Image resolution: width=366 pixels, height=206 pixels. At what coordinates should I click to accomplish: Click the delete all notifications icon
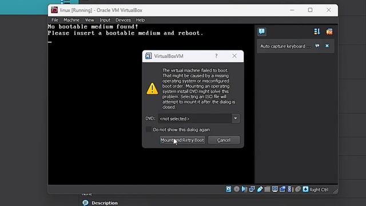click(329, 31)
